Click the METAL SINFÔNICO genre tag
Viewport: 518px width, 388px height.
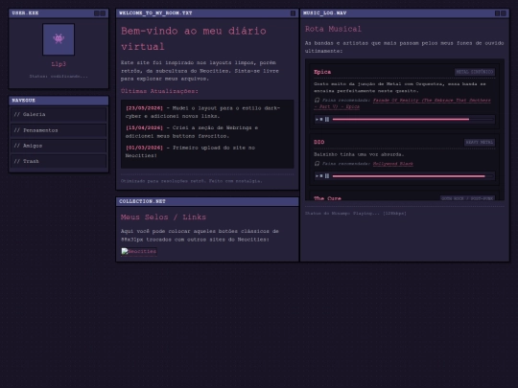pyautogui.click(x=475, y=72)
